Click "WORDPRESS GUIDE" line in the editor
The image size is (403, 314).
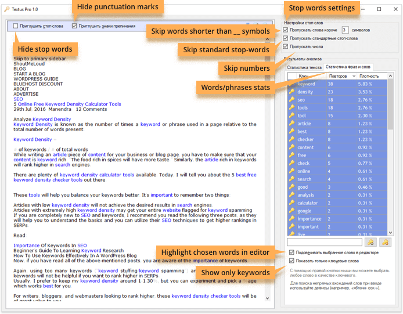point(36,79)
